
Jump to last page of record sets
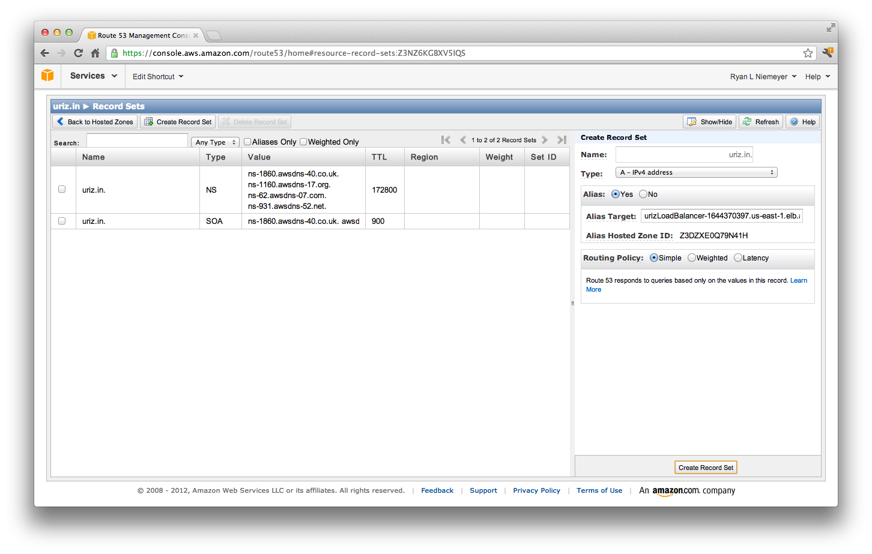[562, 140]
